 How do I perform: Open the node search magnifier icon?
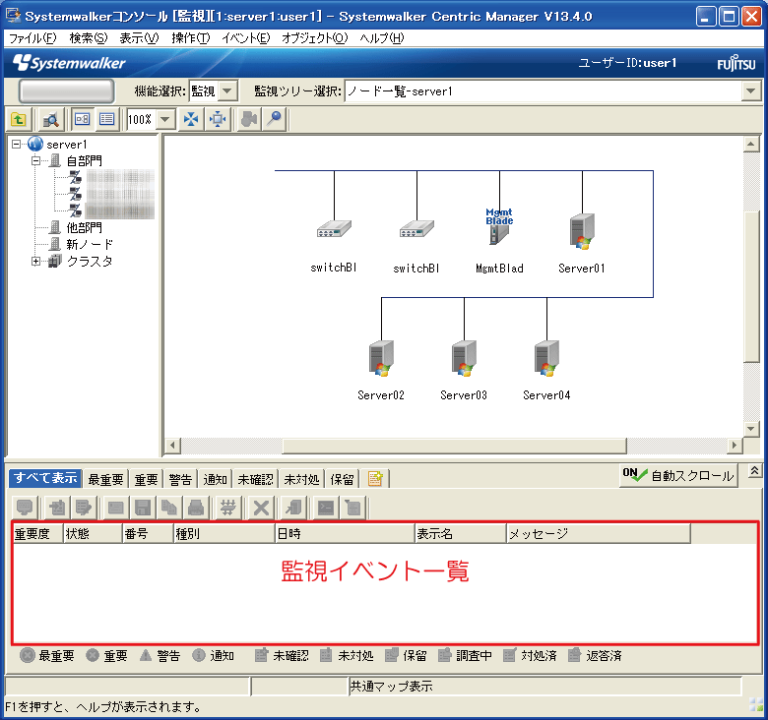(50, 119)
